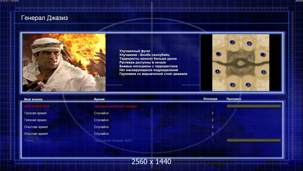Click the line "Растяжки доступны в начале"

143,62
